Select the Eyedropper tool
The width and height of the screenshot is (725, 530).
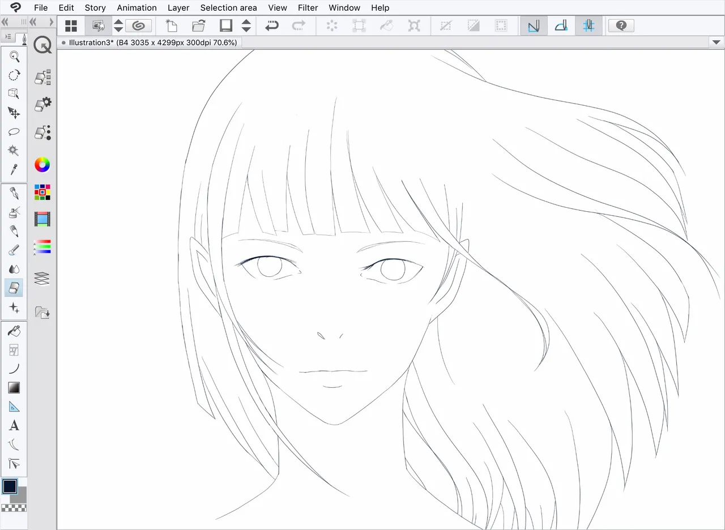pyautogui.click(x=14, y=169)
